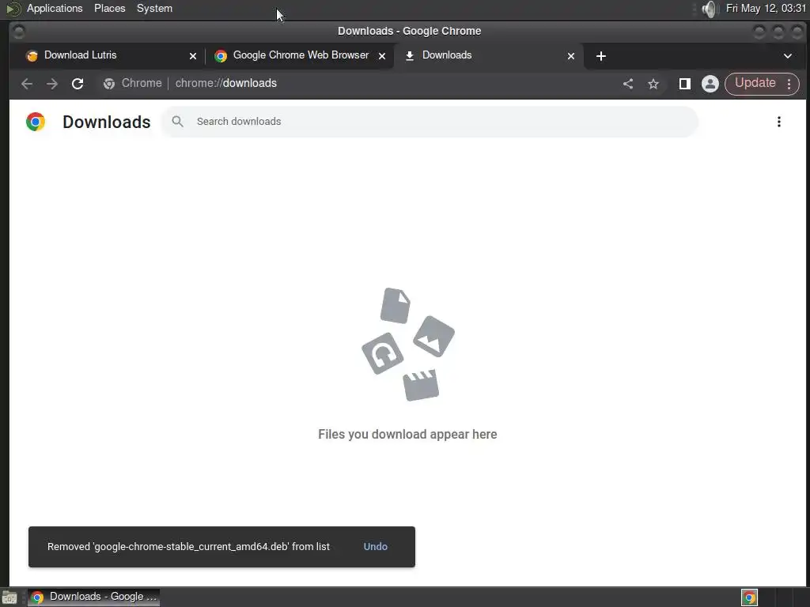This screenshot has height=607, width=810.
Task: Undo removal of the deb file
Action: point(376,547)
